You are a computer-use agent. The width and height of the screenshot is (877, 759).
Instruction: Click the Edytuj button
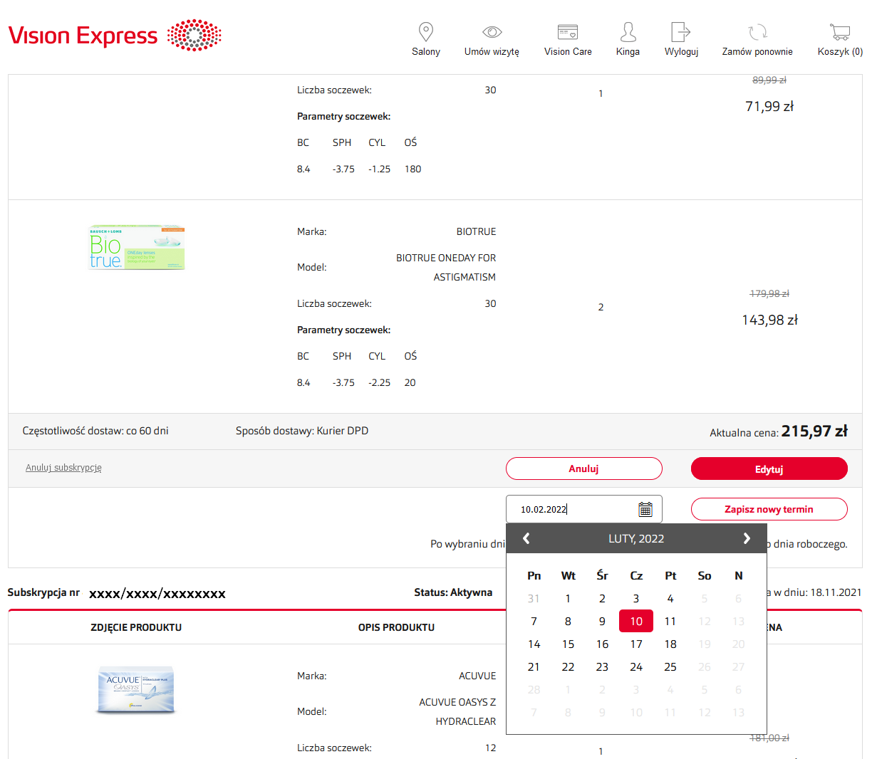[769, 469]
